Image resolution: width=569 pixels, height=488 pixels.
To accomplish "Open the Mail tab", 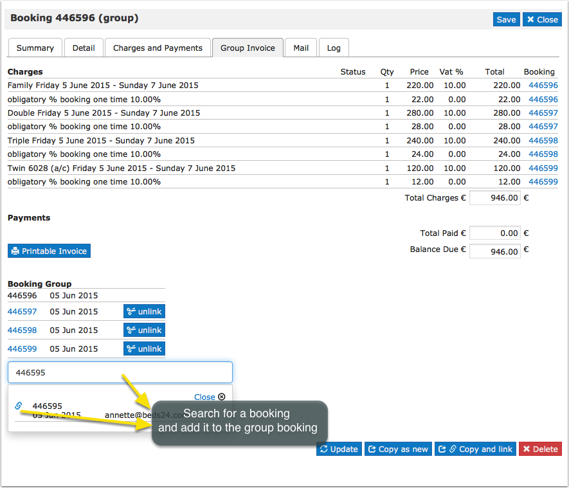I will 301,48.
